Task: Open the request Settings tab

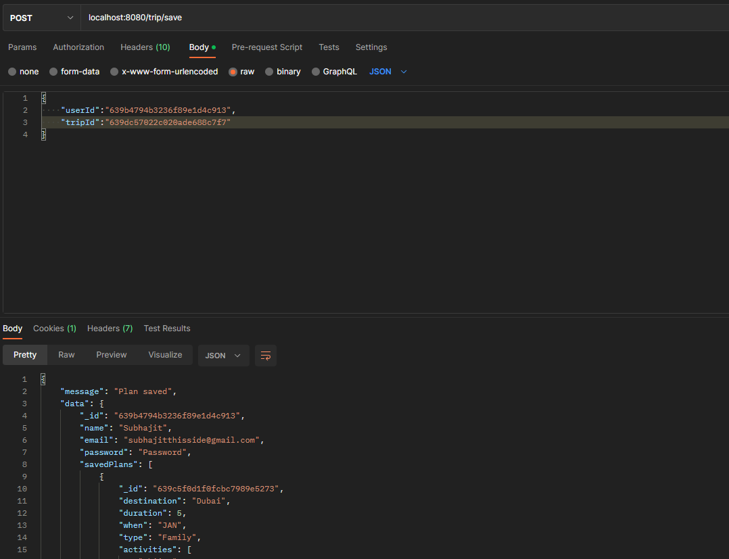Action: (x=371, y=47)
